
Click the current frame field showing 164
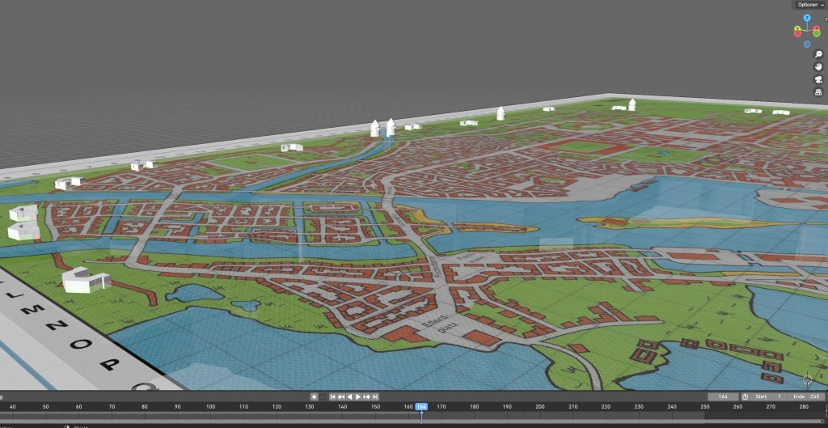(722, 396)
